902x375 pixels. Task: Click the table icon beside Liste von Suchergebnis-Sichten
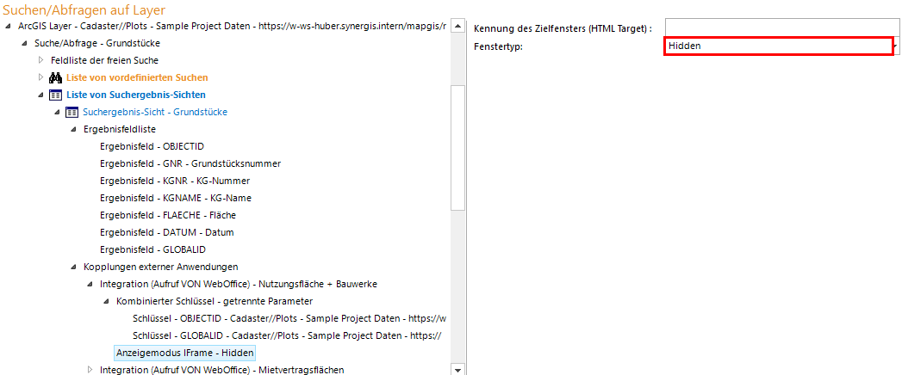coord(56,95)
